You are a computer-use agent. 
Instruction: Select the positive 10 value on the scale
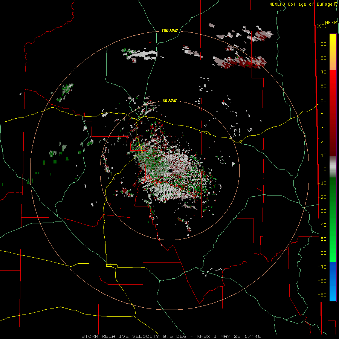pyautogui.click(x=324, y=156)
